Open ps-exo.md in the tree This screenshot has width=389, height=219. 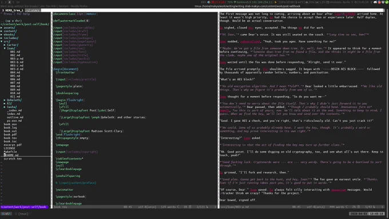(x=14, y=121)
